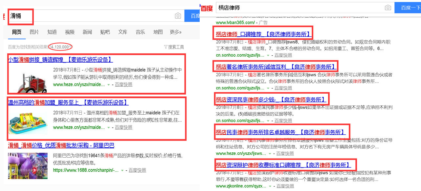Click the 广告 label beside www.lvban365.com
Image resolution: width=421 pixels, height=191 pixels.
click(x=263, y=23)
